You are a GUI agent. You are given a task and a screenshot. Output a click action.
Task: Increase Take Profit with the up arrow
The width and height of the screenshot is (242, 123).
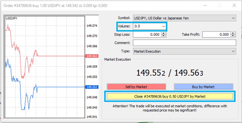pyautogui.click(x=233, y=33)
